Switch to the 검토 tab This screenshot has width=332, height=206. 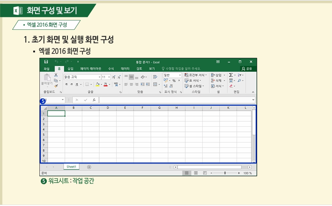click(139, 69)
